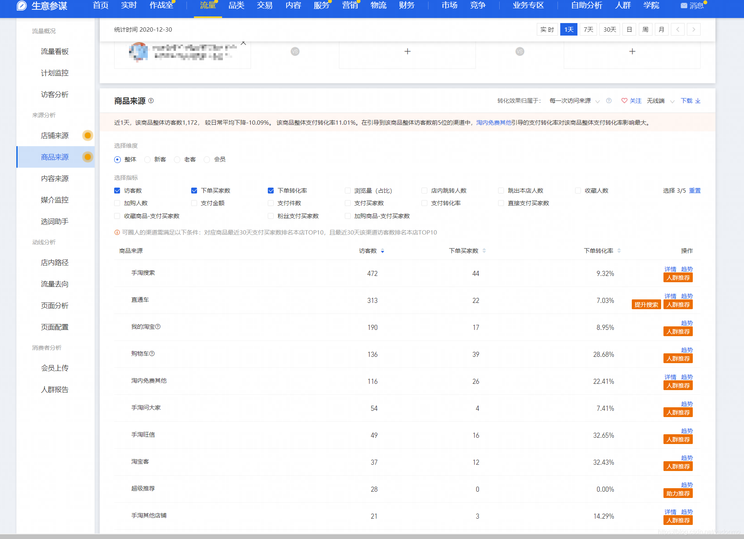Click the download arrow icon beside 下载

coord(698,100)
